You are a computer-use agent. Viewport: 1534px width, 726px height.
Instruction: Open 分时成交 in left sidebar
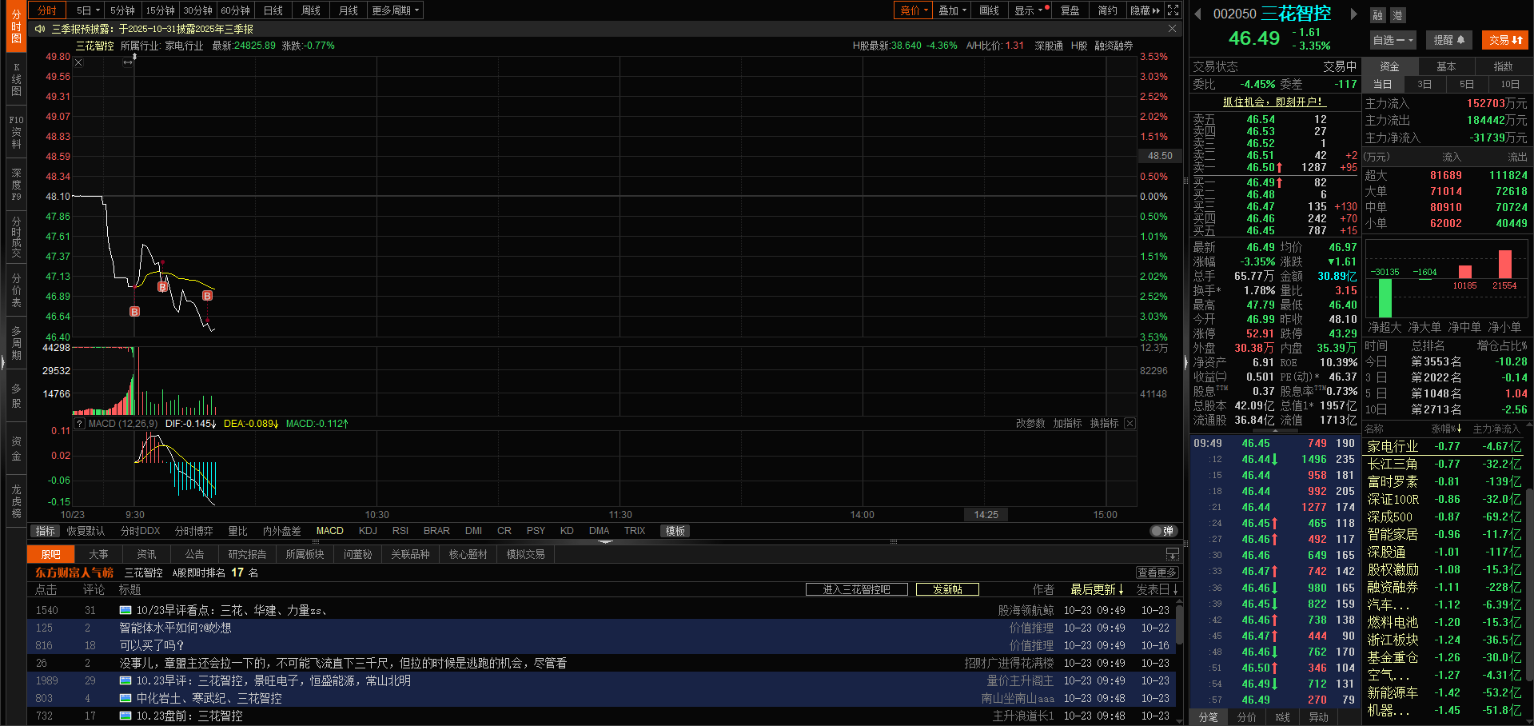coord(16,237)
